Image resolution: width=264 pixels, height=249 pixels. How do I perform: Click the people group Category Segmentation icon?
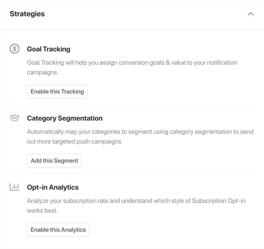15,118
